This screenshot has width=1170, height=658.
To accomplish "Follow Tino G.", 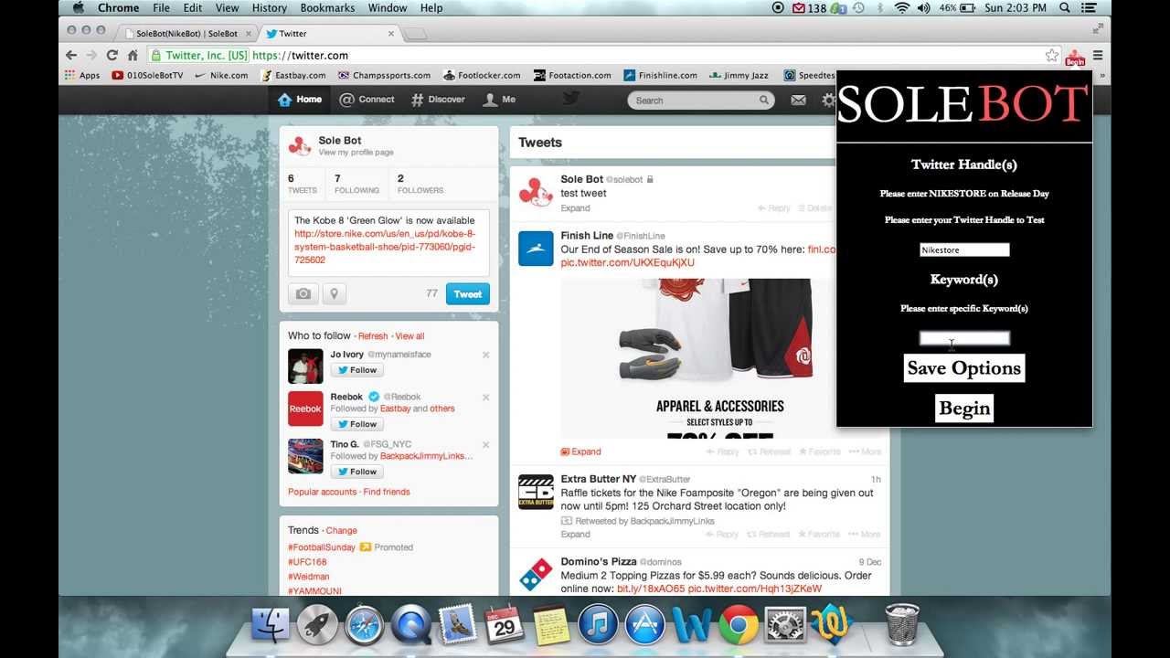I will pyautogui.click(x=356, y=472).
